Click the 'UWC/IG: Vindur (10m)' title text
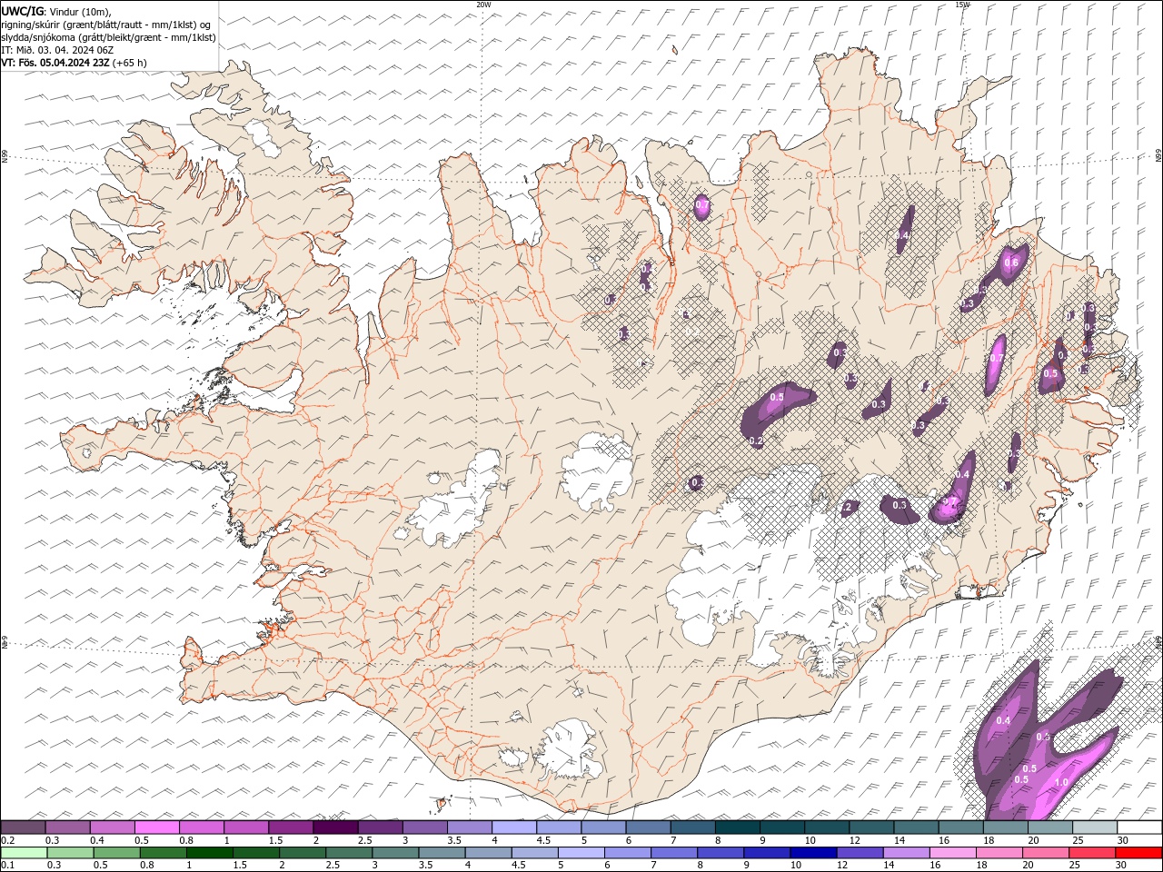 tap(55, 11)
